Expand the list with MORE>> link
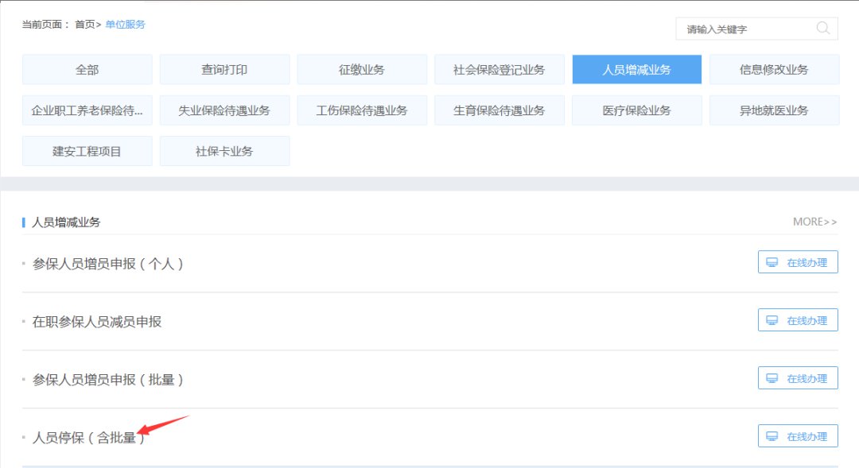The width and height of the screenshot is (859, 468). 814,222
